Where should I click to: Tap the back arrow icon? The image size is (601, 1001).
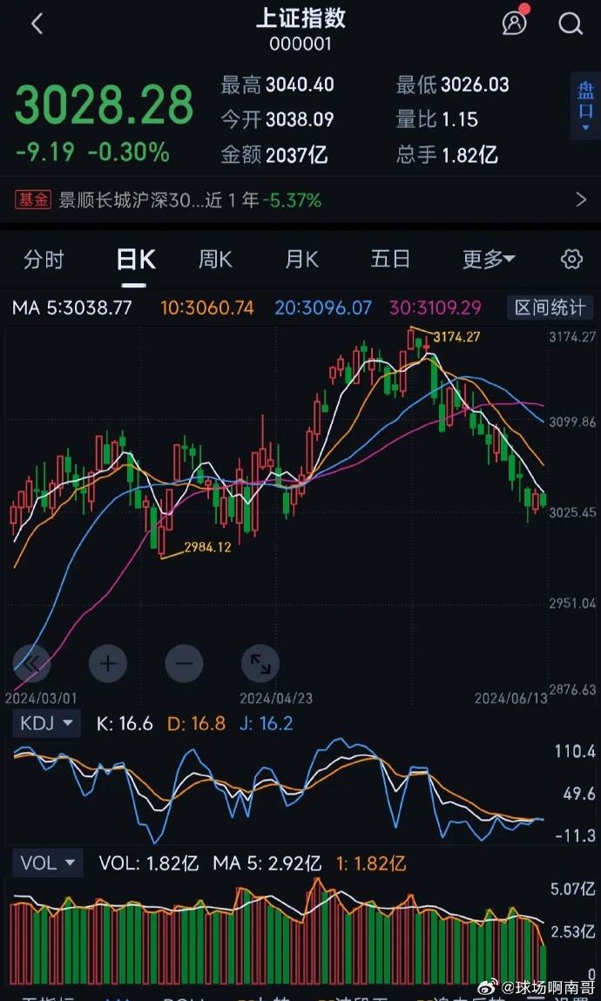pyautogui.click(x=37, y=24)
